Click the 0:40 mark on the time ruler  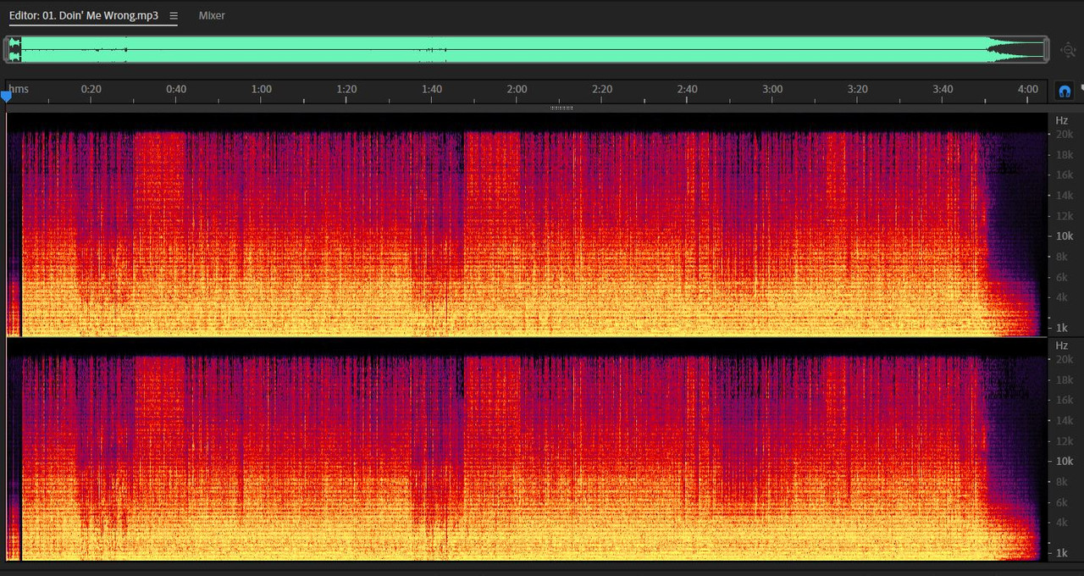176,89
